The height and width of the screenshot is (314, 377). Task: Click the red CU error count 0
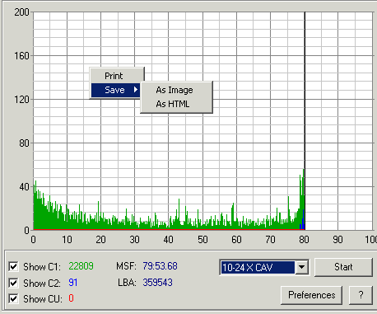pos(71,298)
